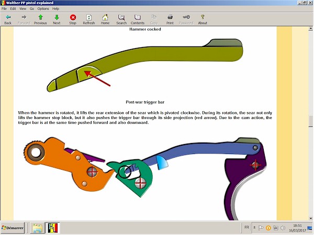Refresh the current page
The width and height of the screenshot is (314, 235).
(89, 19)
